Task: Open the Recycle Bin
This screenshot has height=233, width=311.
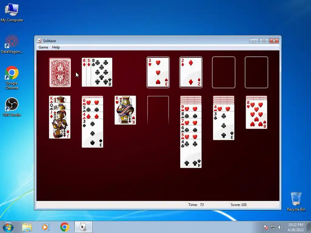Action: 296,201
